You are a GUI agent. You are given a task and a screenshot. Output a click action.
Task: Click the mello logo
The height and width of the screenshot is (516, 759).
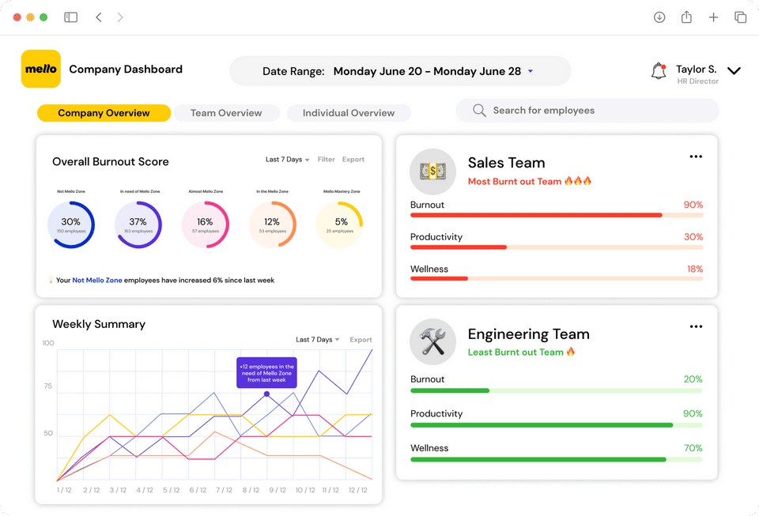pos(40,69)
